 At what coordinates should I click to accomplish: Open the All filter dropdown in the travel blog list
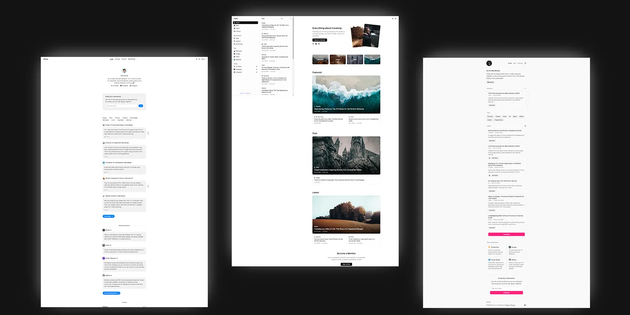(x=285, y=19)
